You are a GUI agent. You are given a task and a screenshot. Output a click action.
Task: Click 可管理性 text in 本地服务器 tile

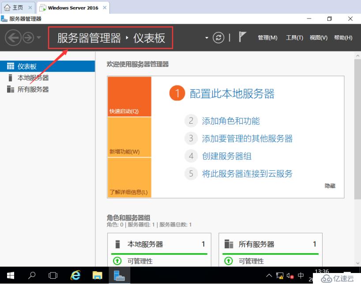(140, 261)
